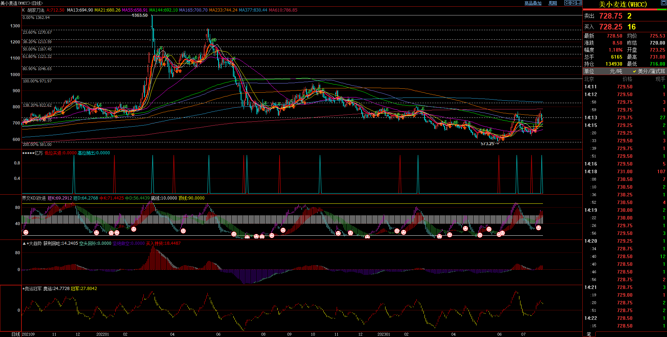Open the 日线 period selector at bottom-left

[15, 334]
